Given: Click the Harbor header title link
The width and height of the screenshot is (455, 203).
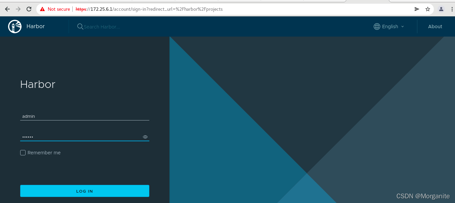Looking at the screenshot, I should point(36,26).
